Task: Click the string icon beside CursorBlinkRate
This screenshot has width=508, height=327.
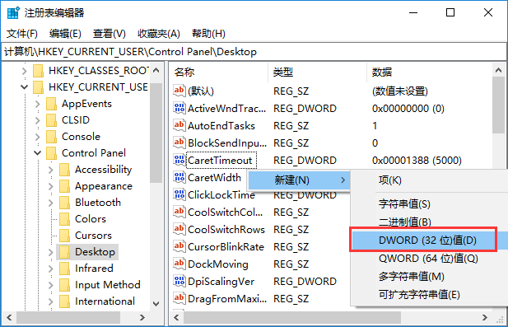Action: [179, 246]
